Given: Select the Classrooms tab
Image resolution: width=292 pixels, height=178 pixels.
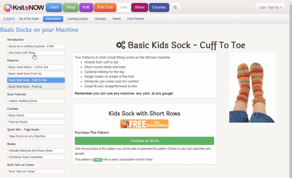Looking at the screenshot, I should click(x=53, y=19).
